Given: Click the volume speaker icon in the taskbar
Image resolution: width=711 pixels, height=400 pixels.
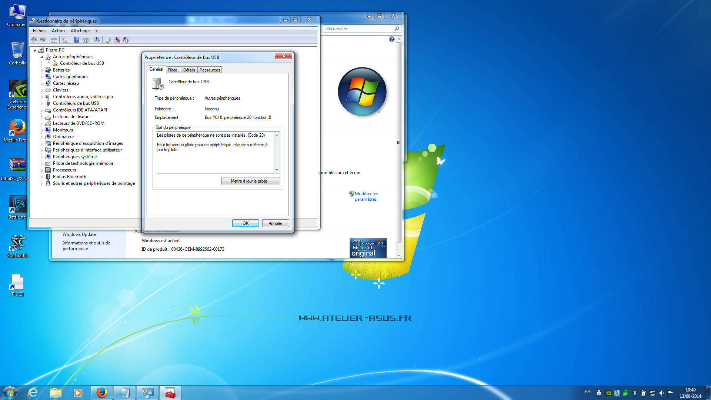Looking at the screenshot, I should coord(661,393).
